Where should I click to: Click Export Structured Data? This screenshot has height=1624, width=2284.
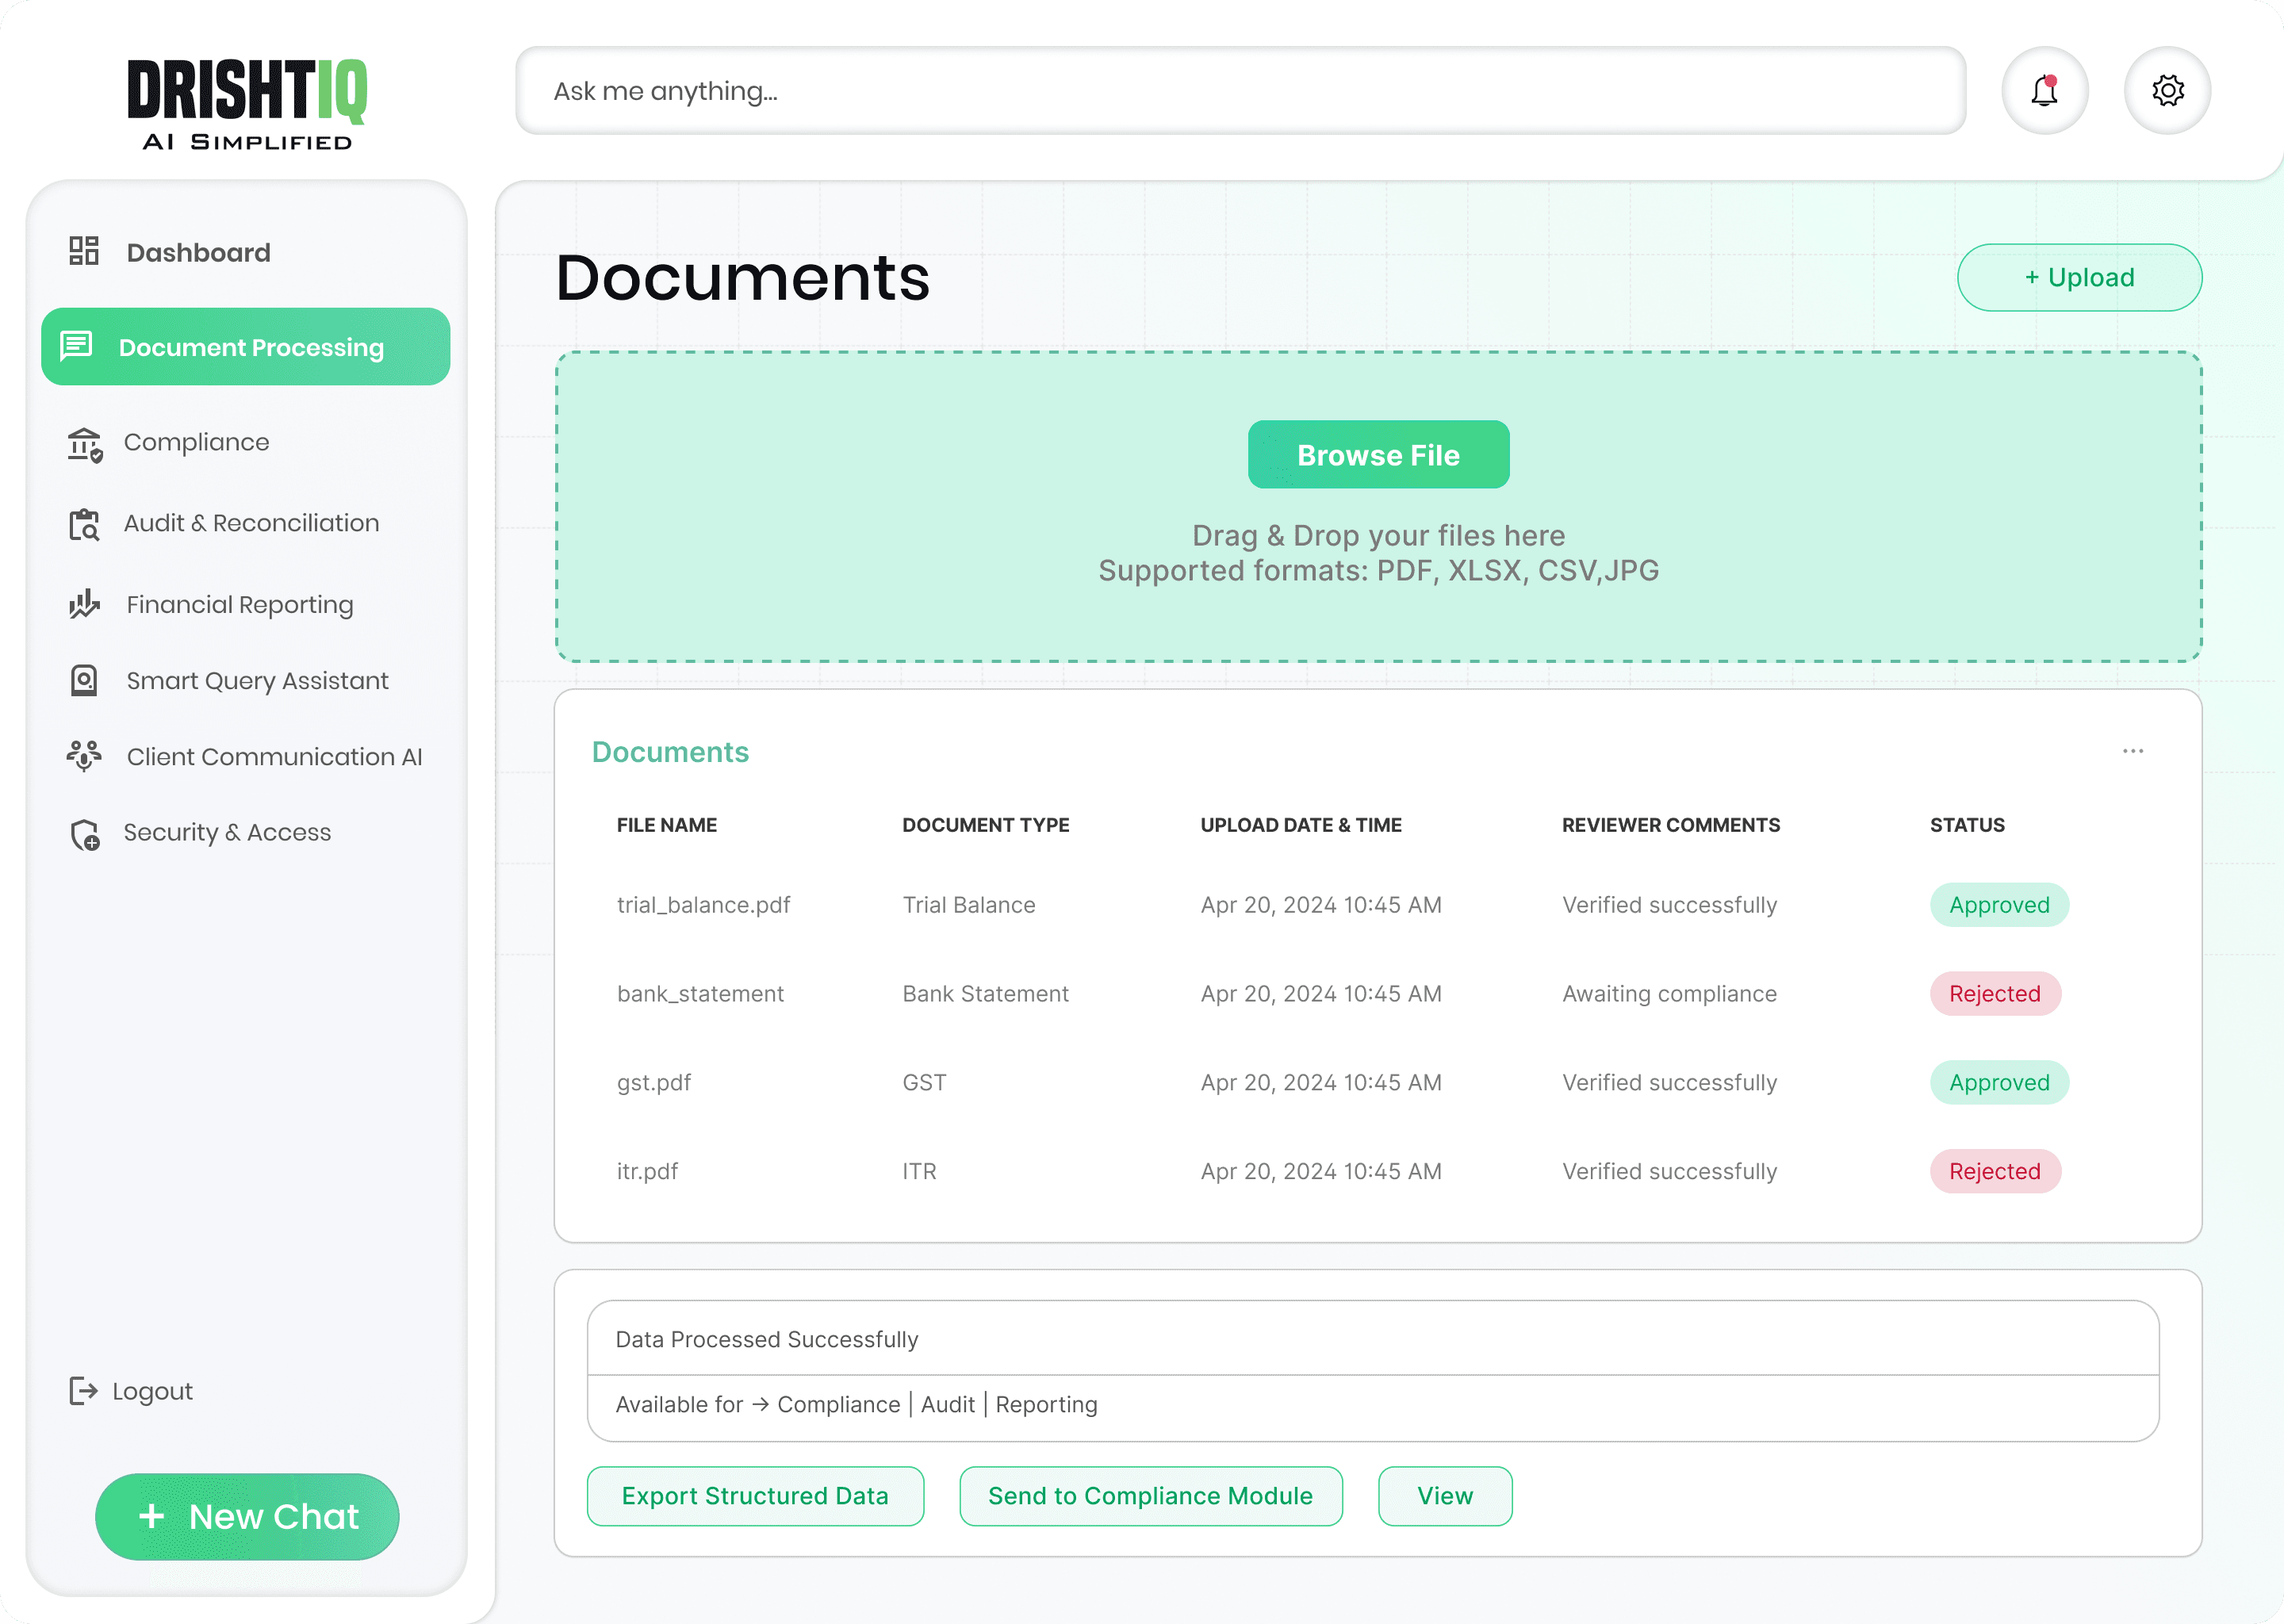[x=755, y=1495]
